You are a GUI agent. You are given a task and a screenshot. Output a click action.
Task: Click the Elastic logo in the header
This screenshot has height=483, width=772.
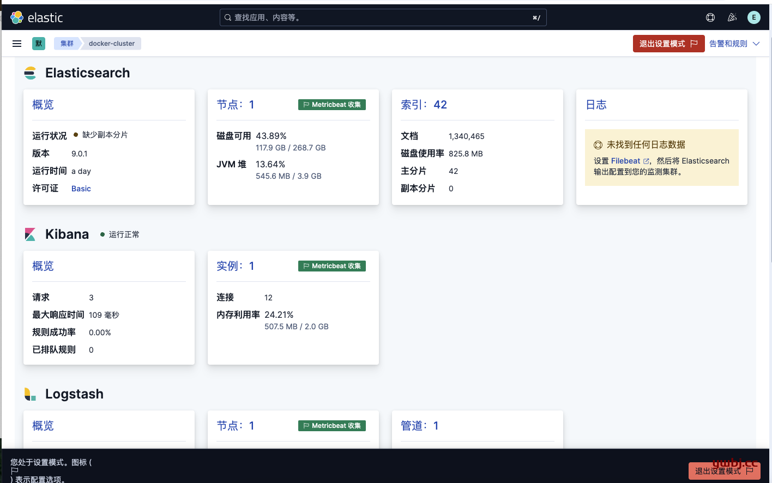tap(37, 17)
